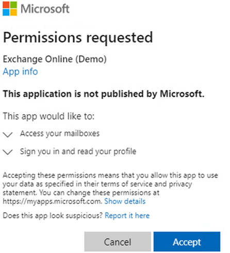Image resolution: width=230 pixels, height=253 pixels.
Task: Open the Show details link
Action: [125, 201]
